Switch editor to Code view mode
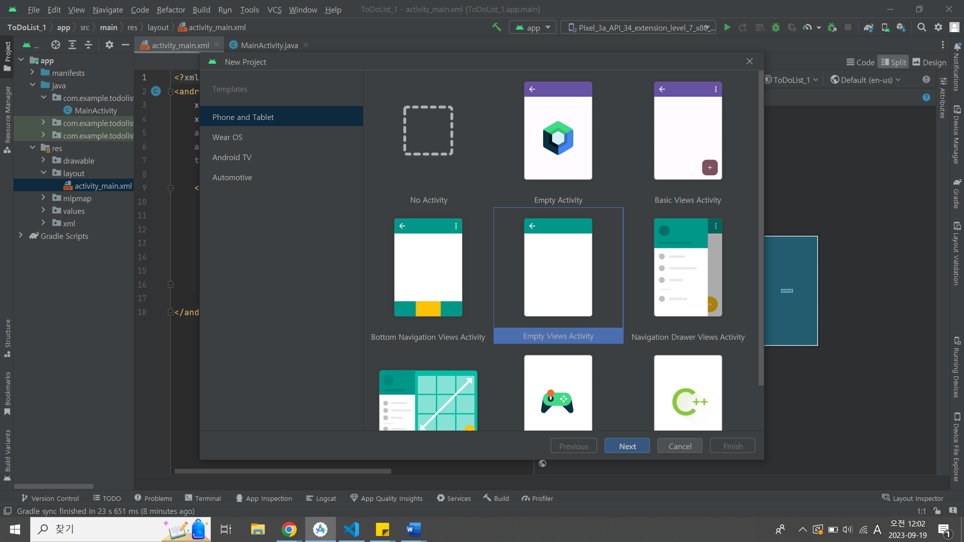The image size is (964, 542). coord(861,62)
